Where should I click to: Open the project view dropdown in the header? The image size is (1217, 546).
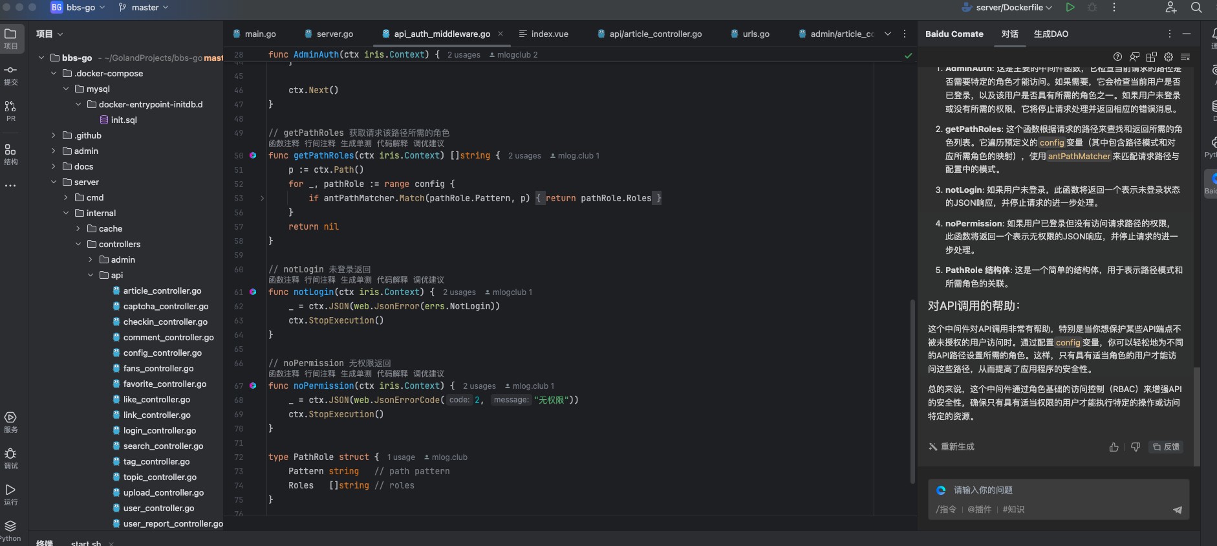pos(50,34)
